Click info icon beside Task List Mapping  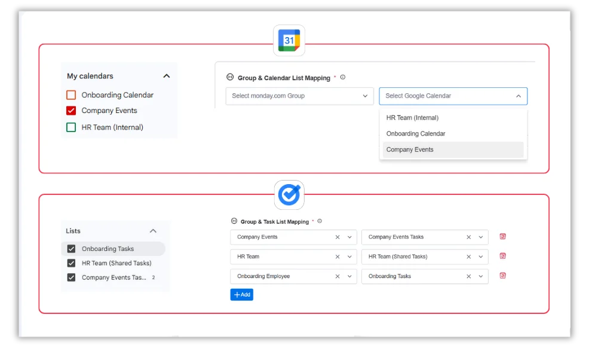(320, 221)
